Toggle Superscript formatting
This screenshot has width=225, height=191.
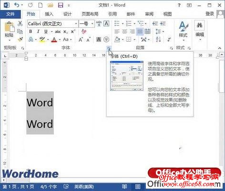click(x=73, y=32)
